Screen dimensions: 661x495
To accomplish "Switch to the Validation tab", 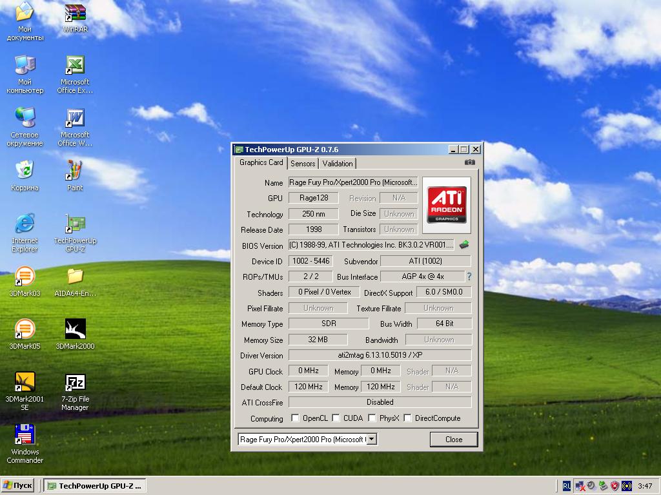I will point(337,163).
